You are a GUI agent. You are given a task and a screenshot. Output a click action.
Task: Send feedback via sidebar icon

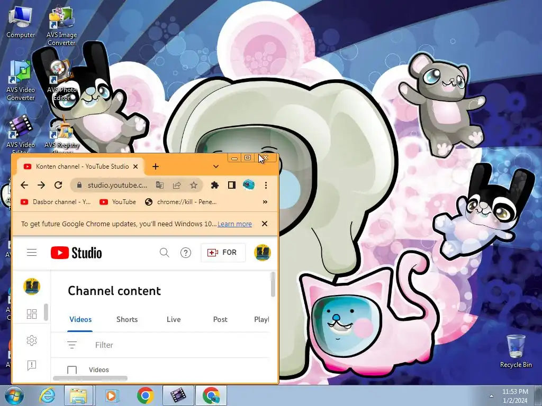tap(32, 365)
